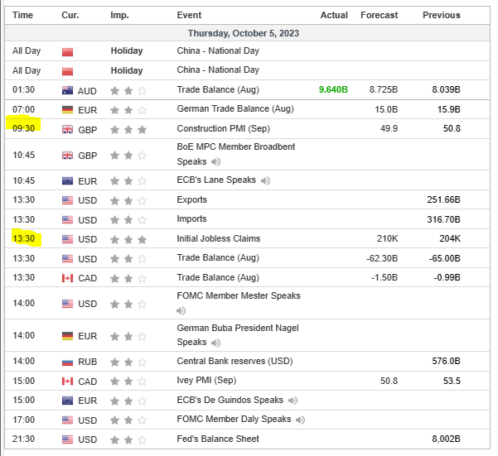Open Central Bank reserves (USD) event
498x456 pixels.
235,361
